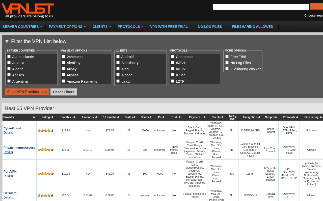Go to No Log Files menu item
The image size is (323, 201).
[x=210, y=27]
